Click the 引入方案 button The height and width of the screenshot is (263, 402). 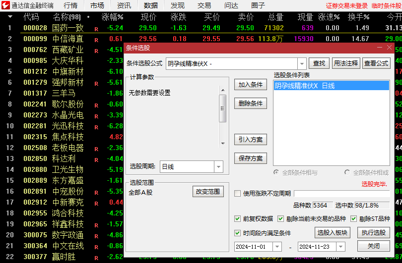tap(251, 140)
